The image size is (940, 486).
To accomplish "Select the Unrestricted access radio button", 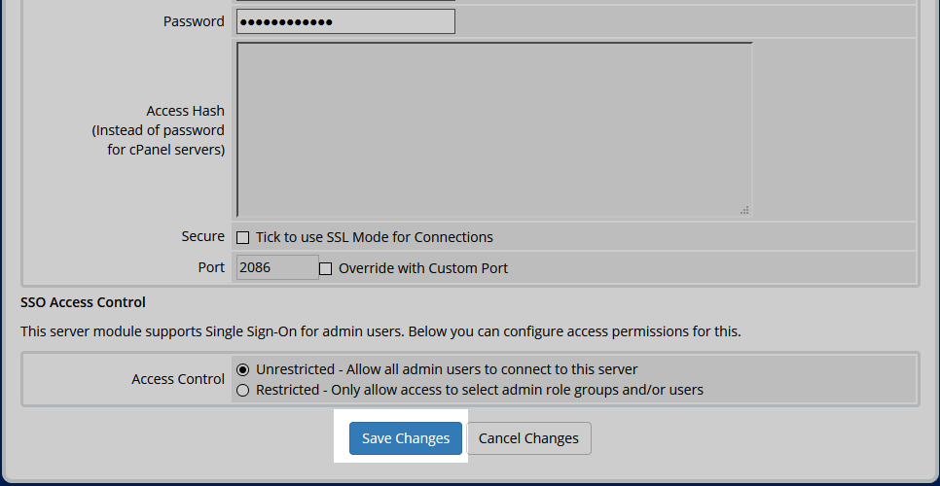I will point(243,369).
